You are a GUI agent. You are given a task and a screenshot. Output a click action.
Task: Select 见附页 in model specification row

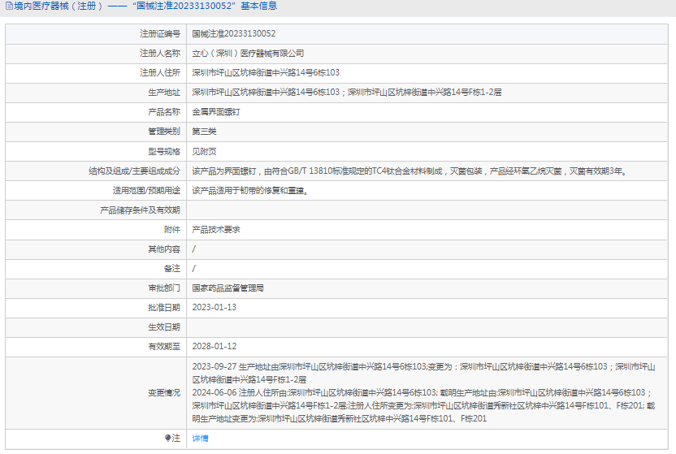[x=205, y=151]
